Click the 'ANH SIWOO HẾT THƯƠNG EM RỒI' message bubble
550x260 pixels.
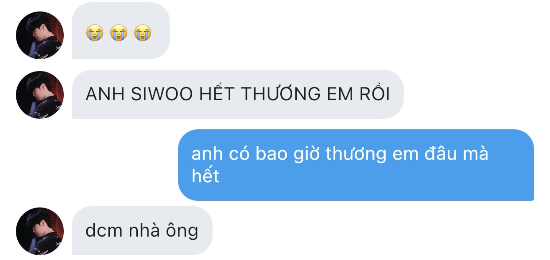point(238,94)
